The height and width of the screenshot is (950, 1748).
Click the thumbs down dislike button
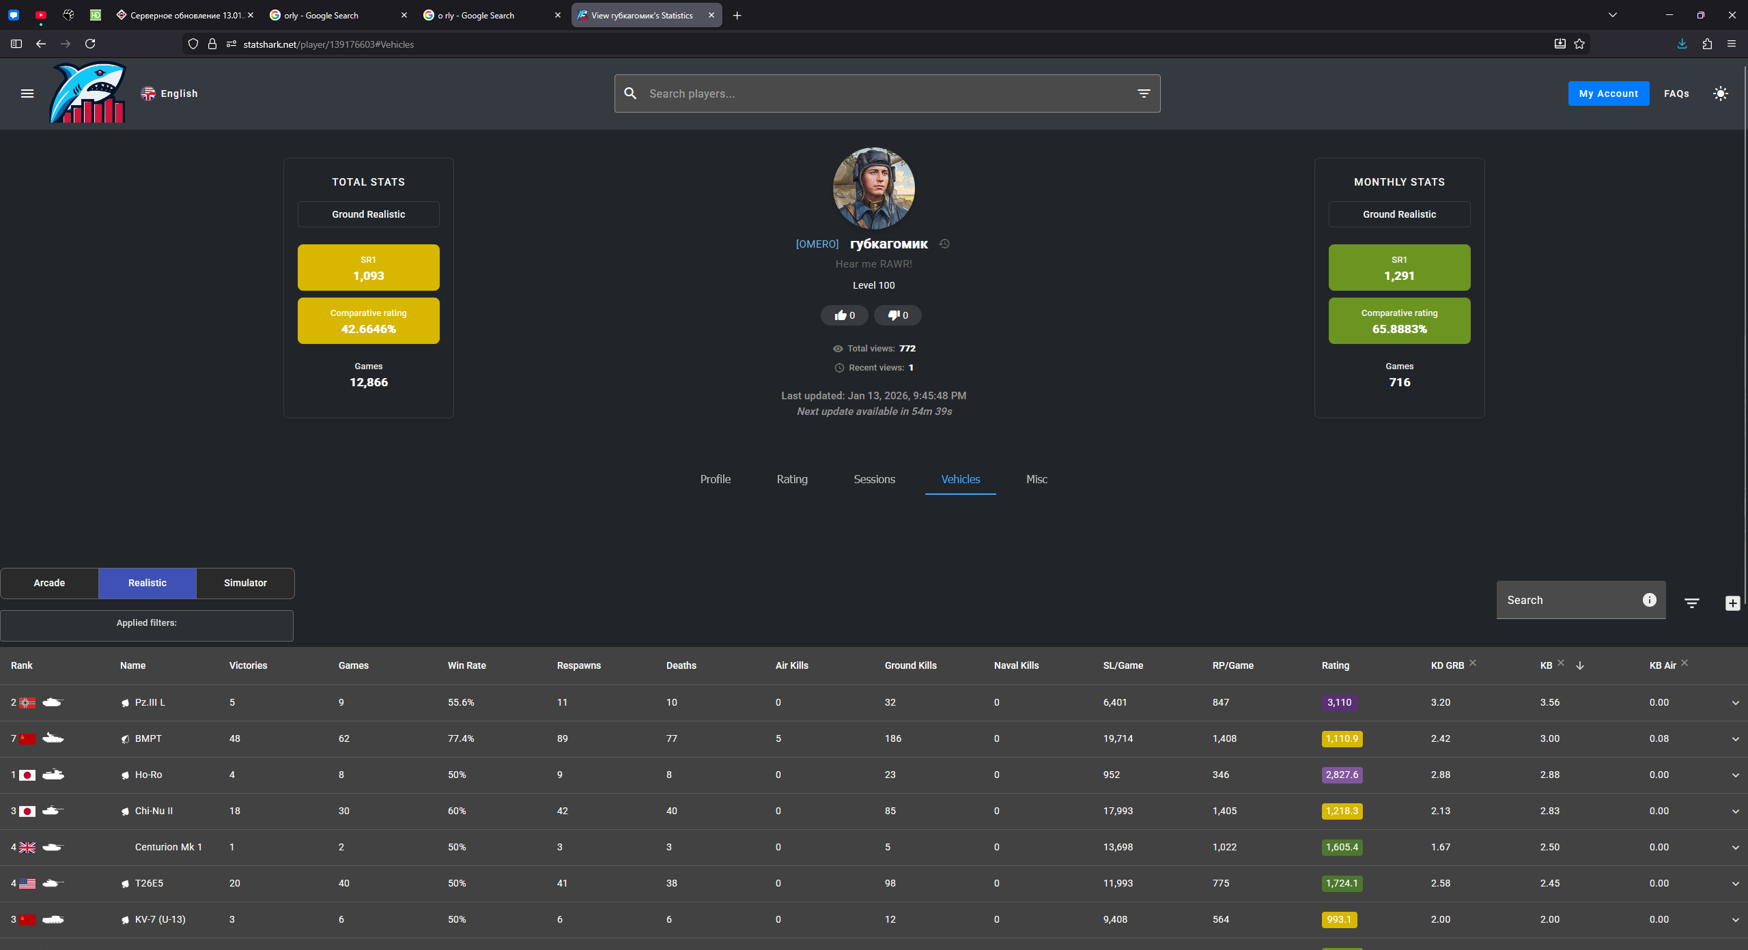point(897,315)
